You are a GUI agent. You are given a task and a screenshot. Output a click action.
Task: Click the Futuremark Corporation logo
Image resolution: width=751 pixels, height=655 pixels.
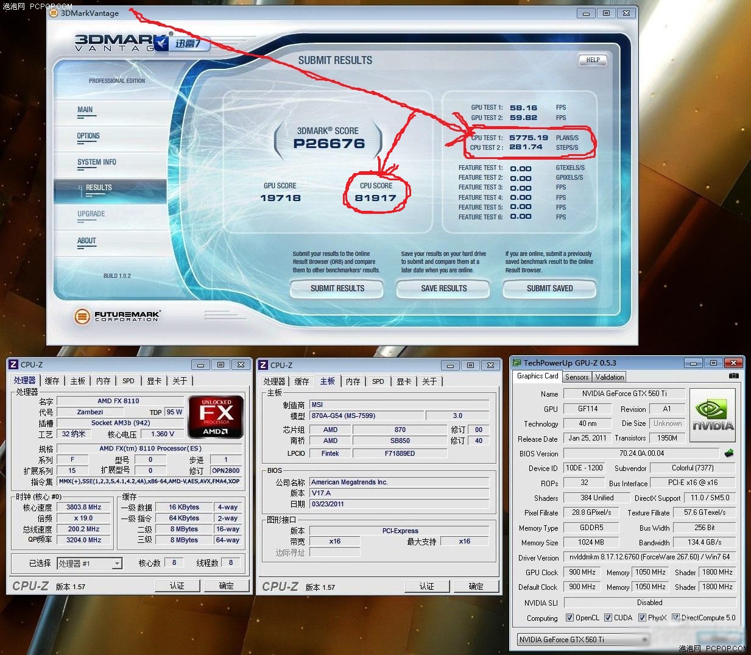click(117, 316)
